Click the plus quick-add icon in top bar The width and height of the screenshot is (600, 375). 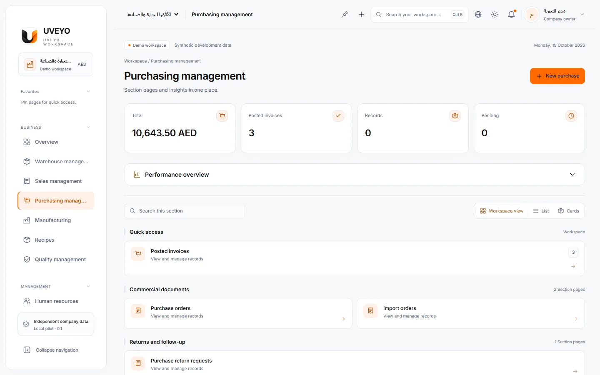[361, 15]
